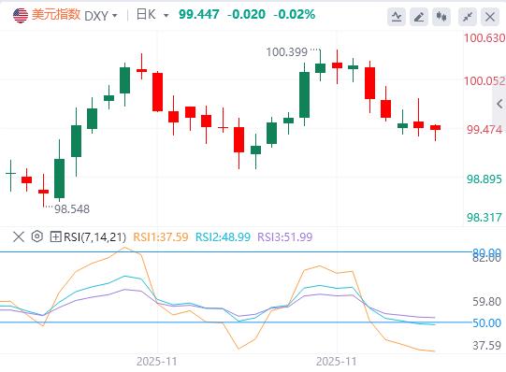Click the 99.474 current price axis label
Viewport: 506px width, 372px height.
click(484, 130)
